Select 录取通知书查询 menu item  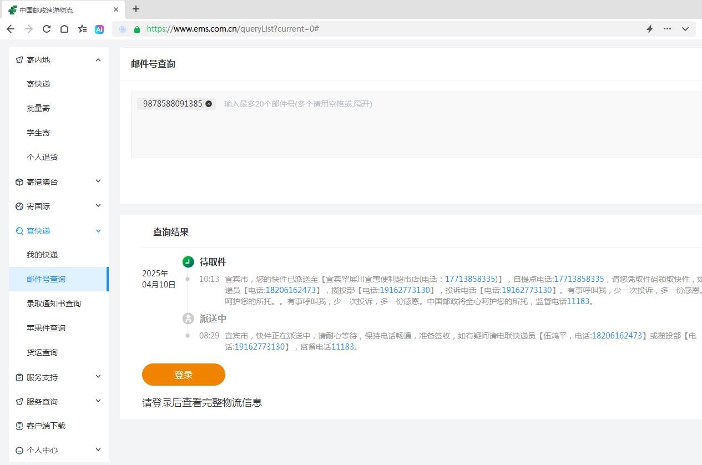(x=54, y=304)
